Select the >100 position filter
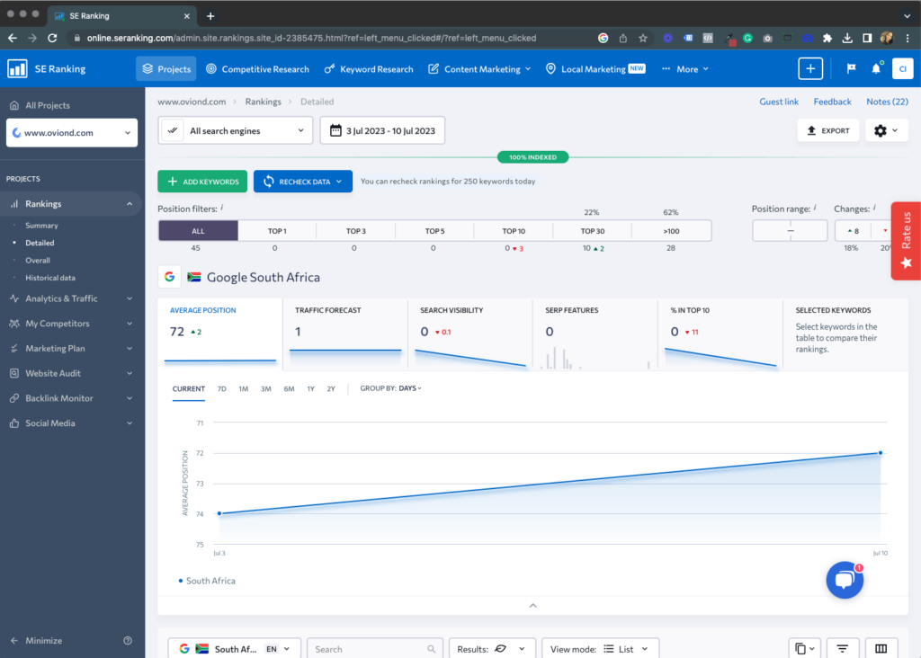 [x=671, y=231]
